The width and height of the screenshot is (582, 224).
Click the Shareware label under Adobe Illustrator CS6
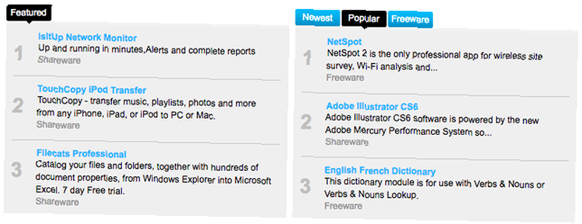[347, 142]
